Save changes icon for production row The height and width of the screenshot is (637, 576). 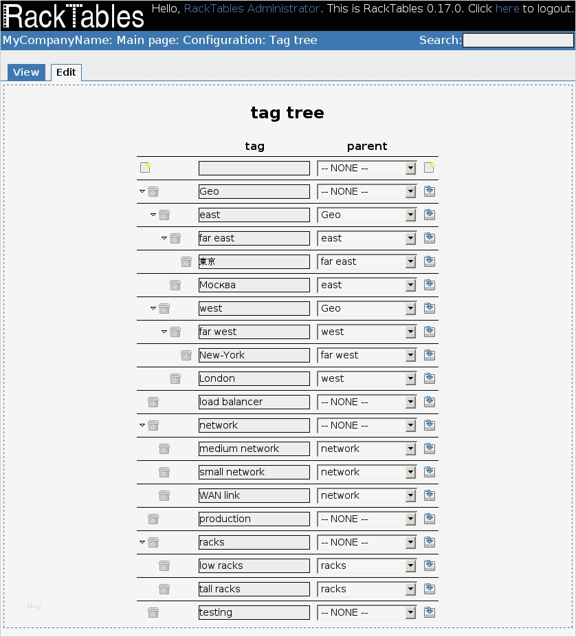pyautogui.click(x=430, y=519)
